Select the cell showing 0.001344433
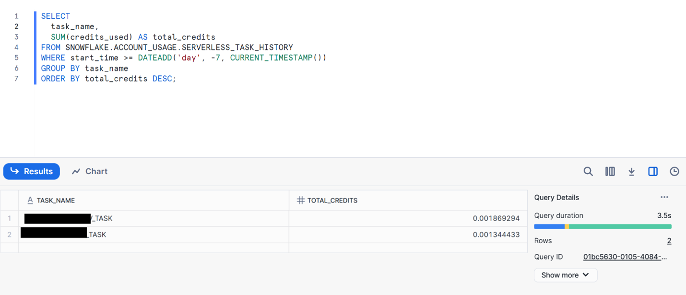 click(x=496, y=235)
